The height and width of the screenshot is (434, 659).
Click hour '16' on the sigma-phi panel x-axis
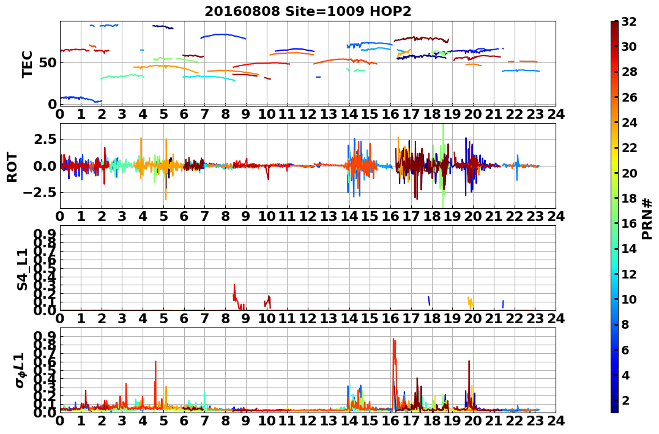pyautogui.click(x=390, y=421)
